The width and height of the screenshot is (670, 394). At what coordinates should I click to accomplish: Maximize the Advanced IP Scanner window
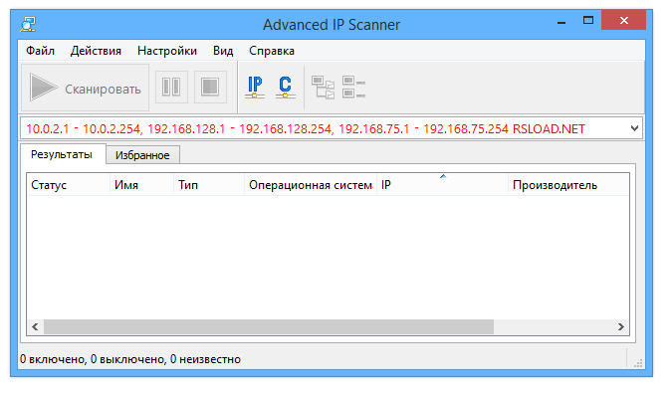pos(588,21)
